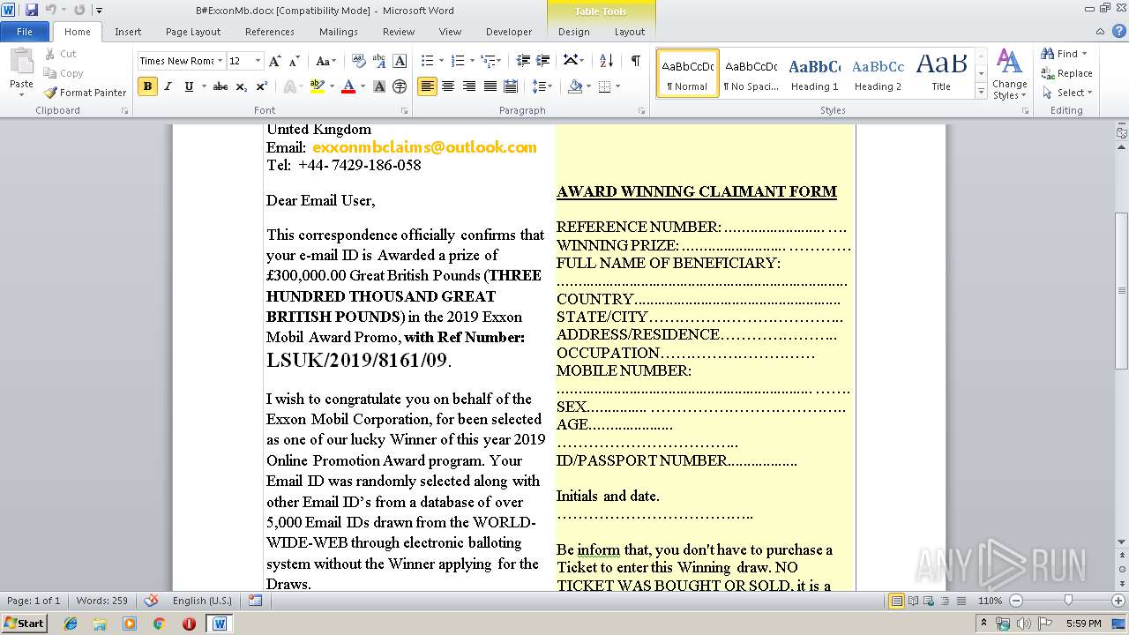Click the Undo icon in title bar
Image resolution: width=1129 pixels, height=635 pixels.
[50, 10]
